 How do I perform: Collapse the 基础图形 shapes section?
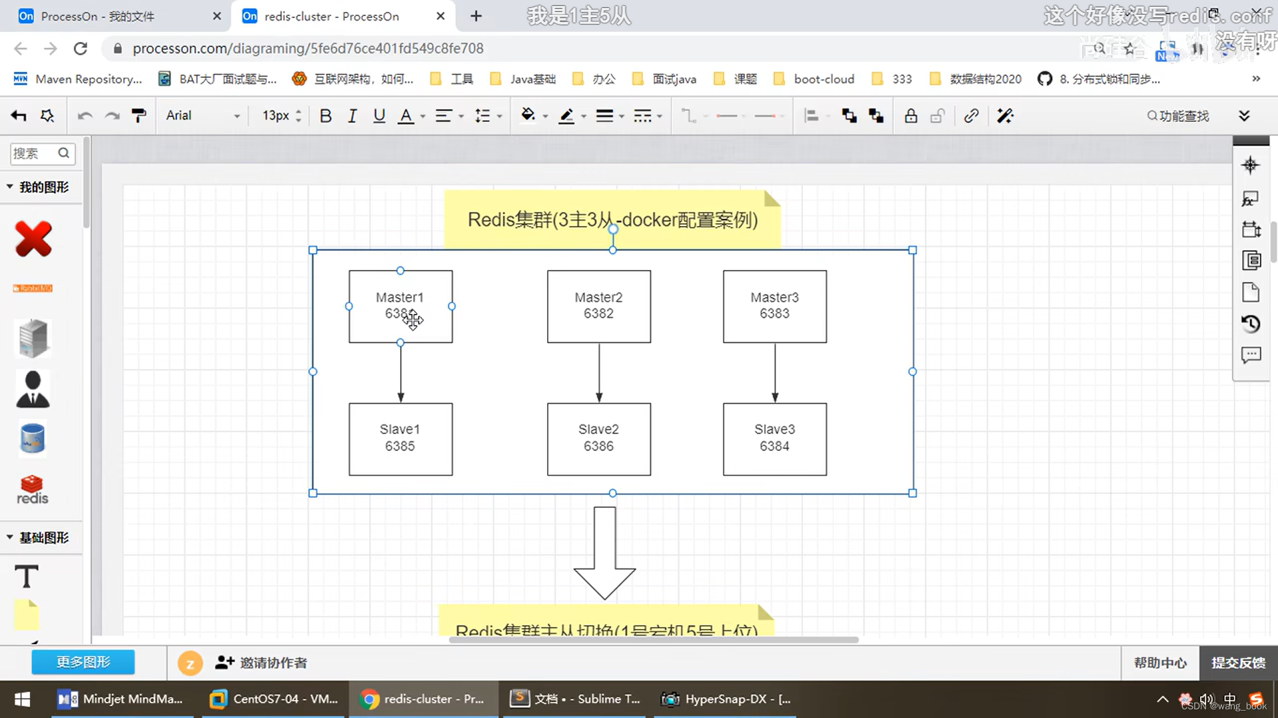pos(10,537)
